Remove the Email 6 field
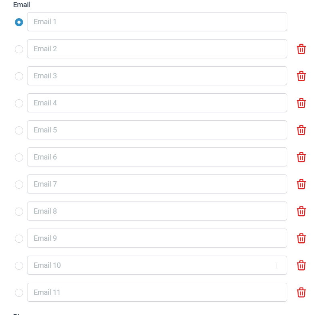324x315 pixels. coord(301,157)
